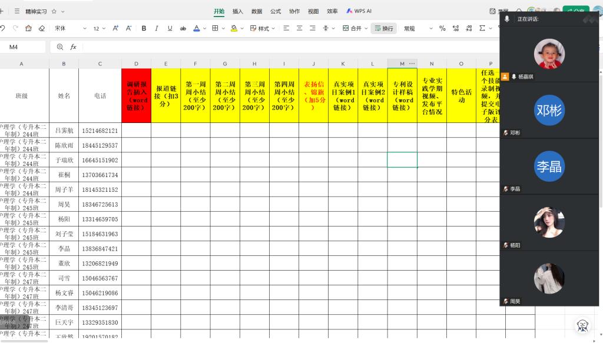
Task: Toggle italic text formatting
Action: point(157,28)
